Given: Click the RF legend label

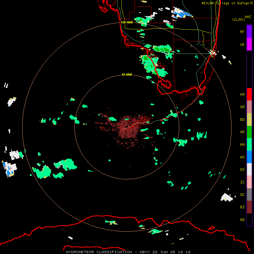Looking at the screenshot, I should click(242, 32).
